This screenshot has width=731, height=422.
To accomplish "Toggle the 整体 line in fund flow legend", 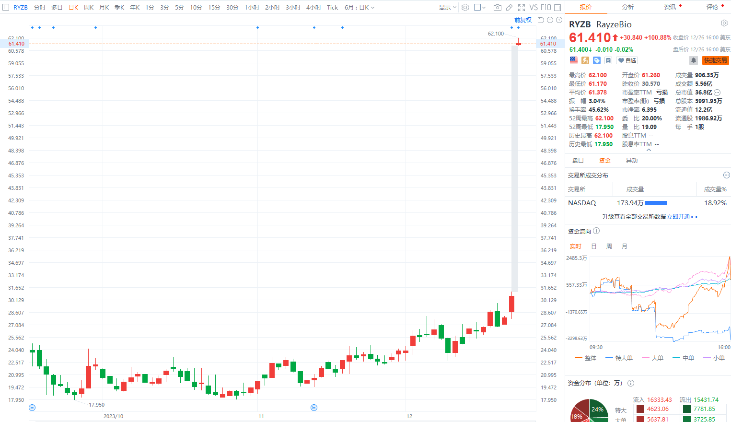I will click(x=585, y=358).
